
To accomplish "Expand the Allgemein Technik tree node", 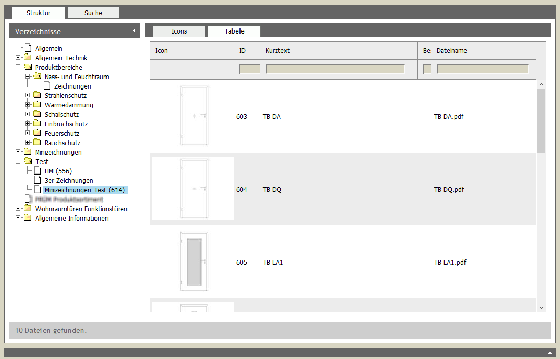I will [x=18, y=58].
